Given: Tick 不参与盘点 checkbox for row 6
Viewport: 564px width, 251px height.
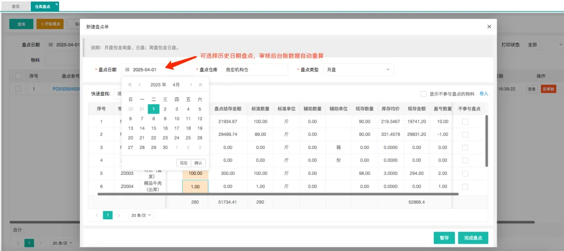Looking at the screenshot, I should pos(465,186).
